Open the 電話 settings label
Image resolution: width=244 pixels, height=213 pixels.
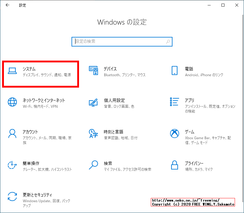point(189,69)
